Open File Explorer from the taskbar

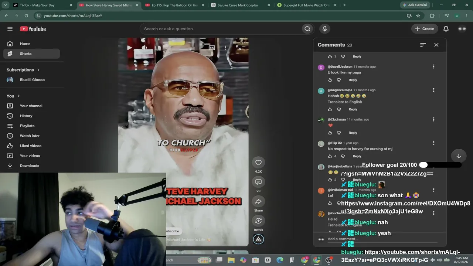(x=231, y=260)
